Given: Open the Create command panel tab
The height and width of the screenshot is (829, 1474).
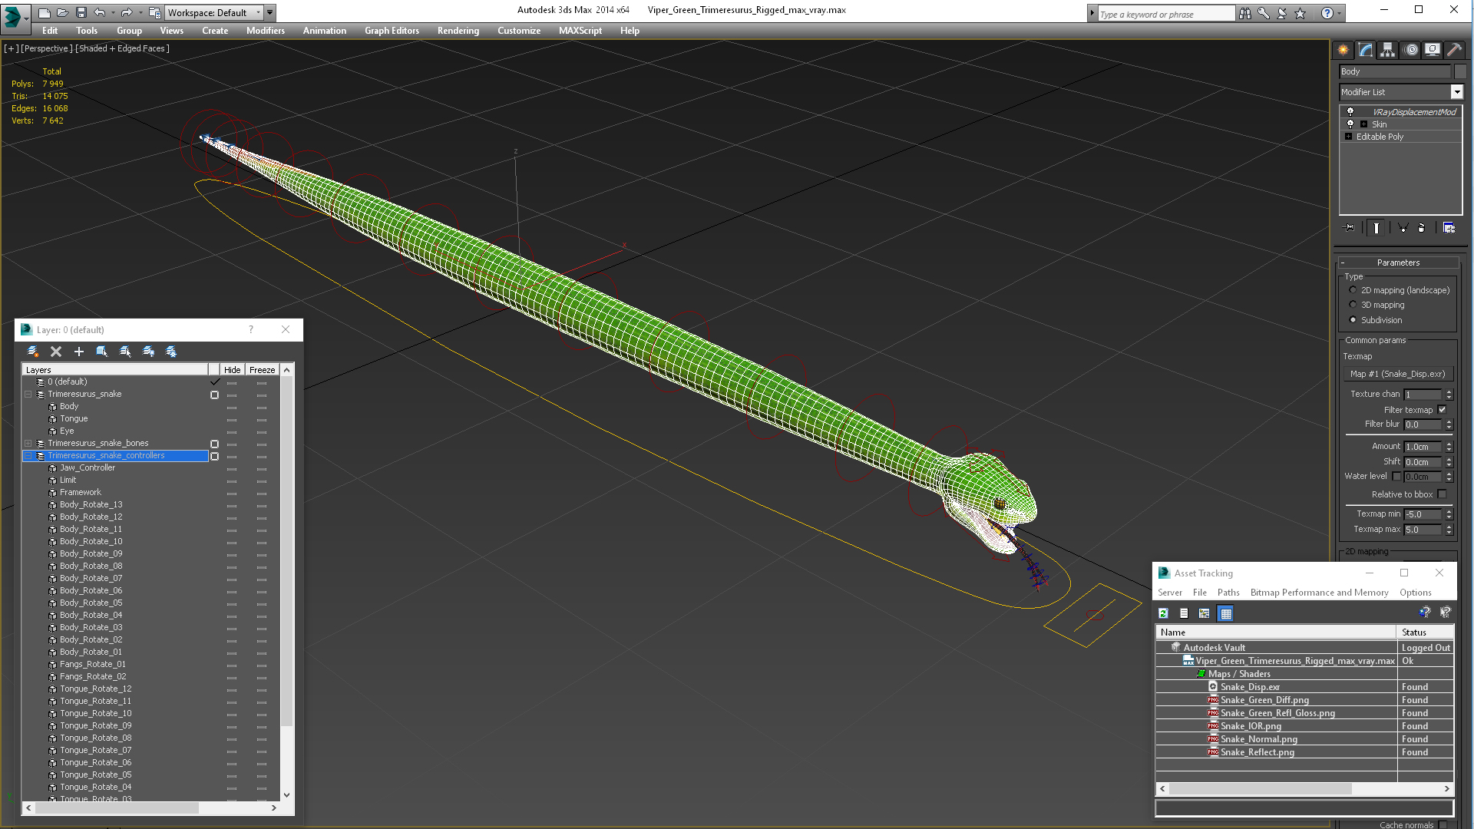Looking at the screenshot, I should (x=1343, y=50).
